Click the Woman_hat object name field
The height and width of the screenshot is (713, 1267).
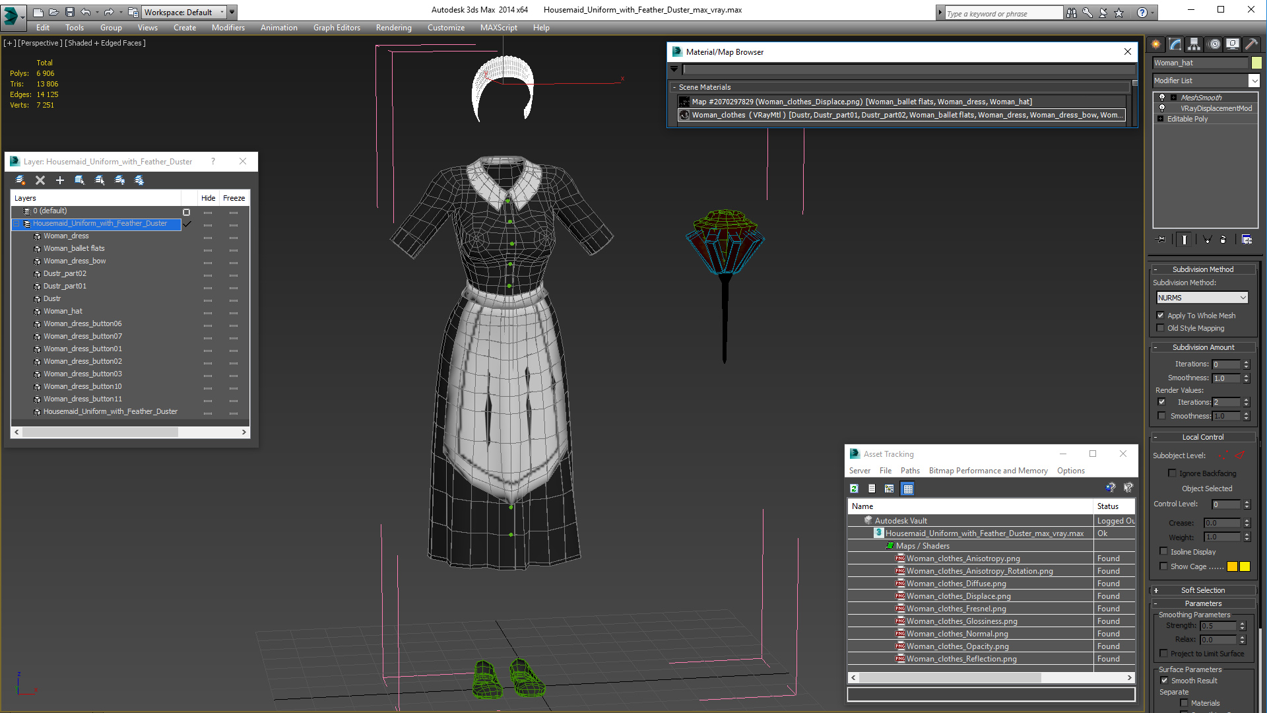[1200, 63]
